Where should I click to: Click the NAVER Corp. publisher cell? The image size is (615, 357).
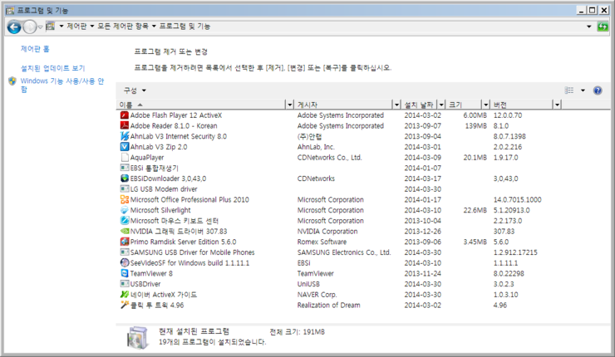pyautogui.click(x=317, y=295)
